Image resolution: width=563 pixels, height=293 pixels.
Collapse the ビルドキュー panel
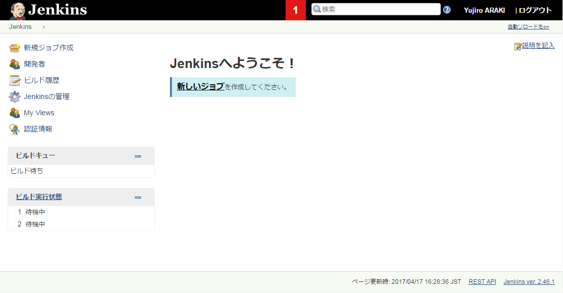pyautogui.click(x=138, y=156)
